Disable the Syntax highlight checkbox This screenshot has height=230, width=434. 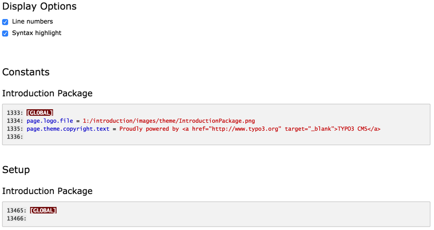(x=5, y=33)
